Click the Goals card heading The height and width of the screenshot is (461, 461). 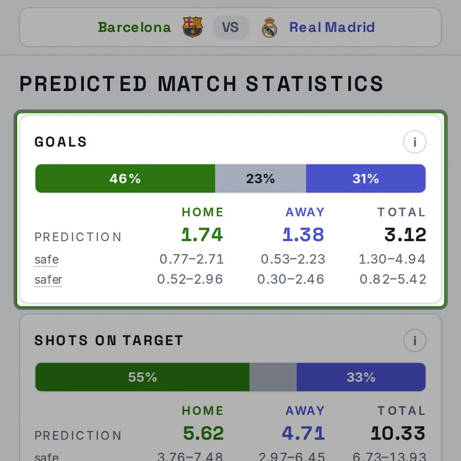pyautogui.click(x=61, y=142)
